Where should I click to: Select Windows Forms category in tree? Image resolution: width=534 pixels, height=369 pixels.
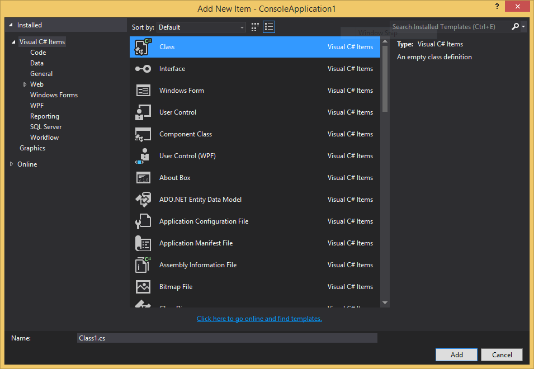point(54,95)
